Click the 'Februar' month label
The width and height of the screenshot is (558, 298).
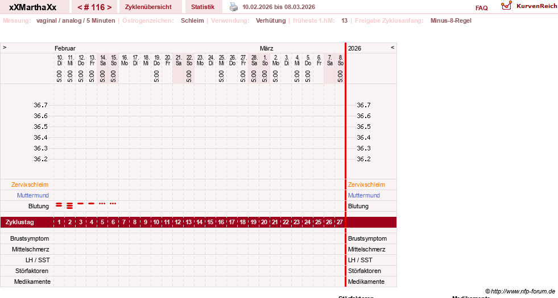(65, 48)
